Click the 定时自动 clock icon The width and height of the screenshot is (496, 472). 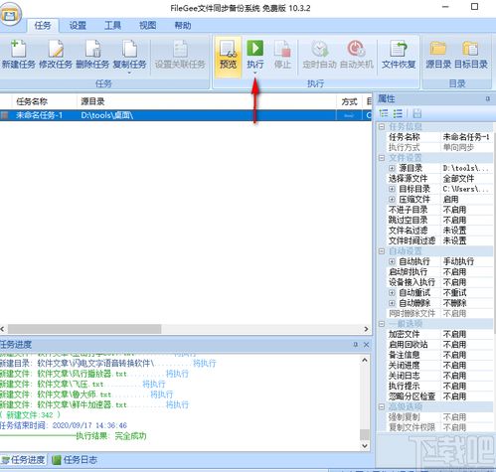click(319, 49)
